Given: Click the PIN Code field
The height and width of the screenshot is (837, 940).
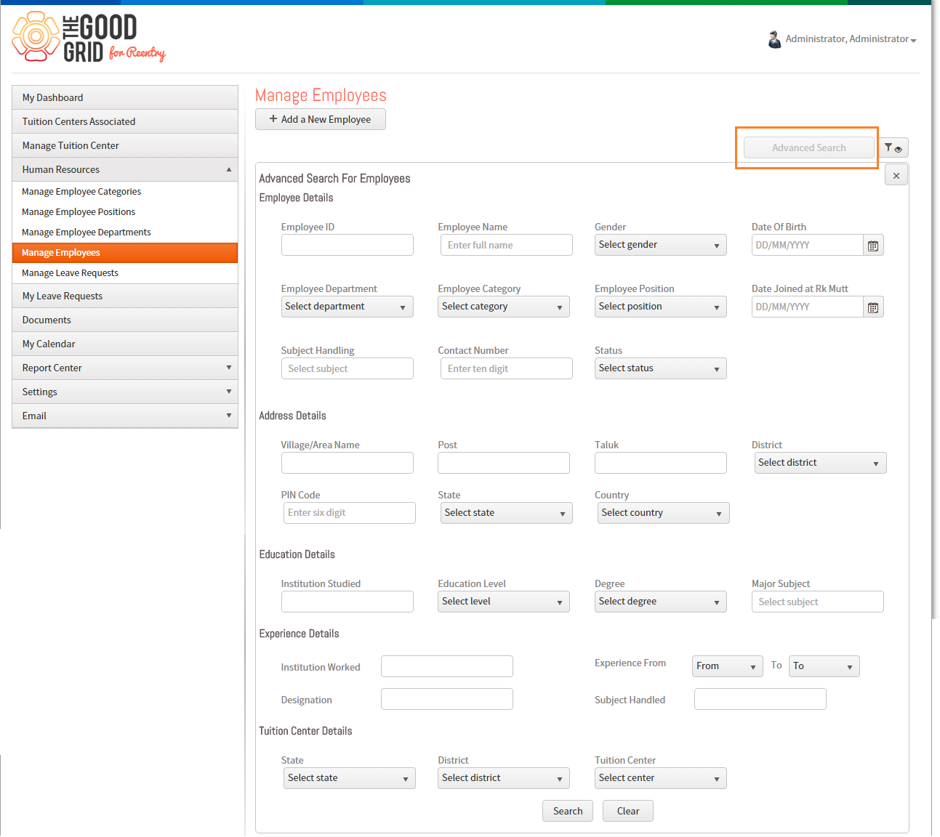Looking at the screenshot, I should (x=349, y=513).
